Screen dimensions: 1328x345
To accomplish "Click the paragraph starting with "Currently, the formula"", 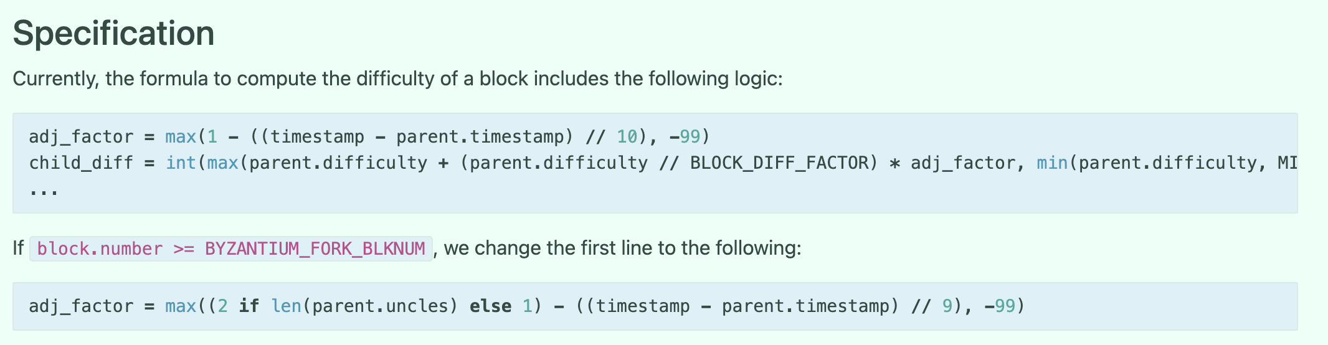I will click(x=397, y=79).
